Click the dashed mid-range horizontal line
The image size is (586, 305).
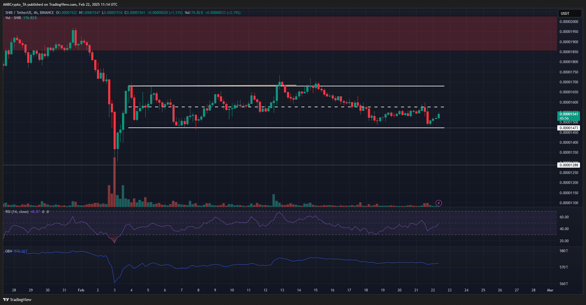pyautogui.click(x=302, y=107)
